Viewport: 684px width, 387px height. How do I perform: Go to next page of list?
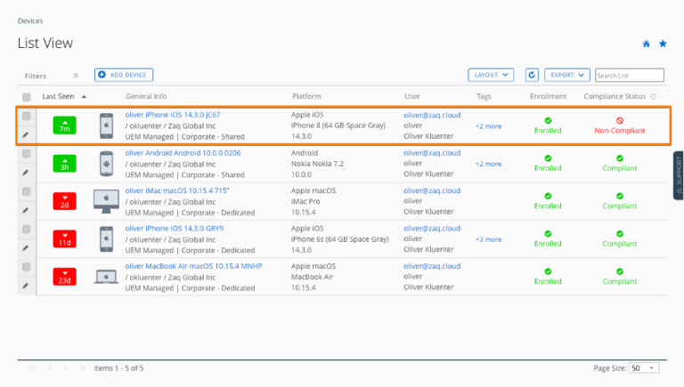[65, 368]
